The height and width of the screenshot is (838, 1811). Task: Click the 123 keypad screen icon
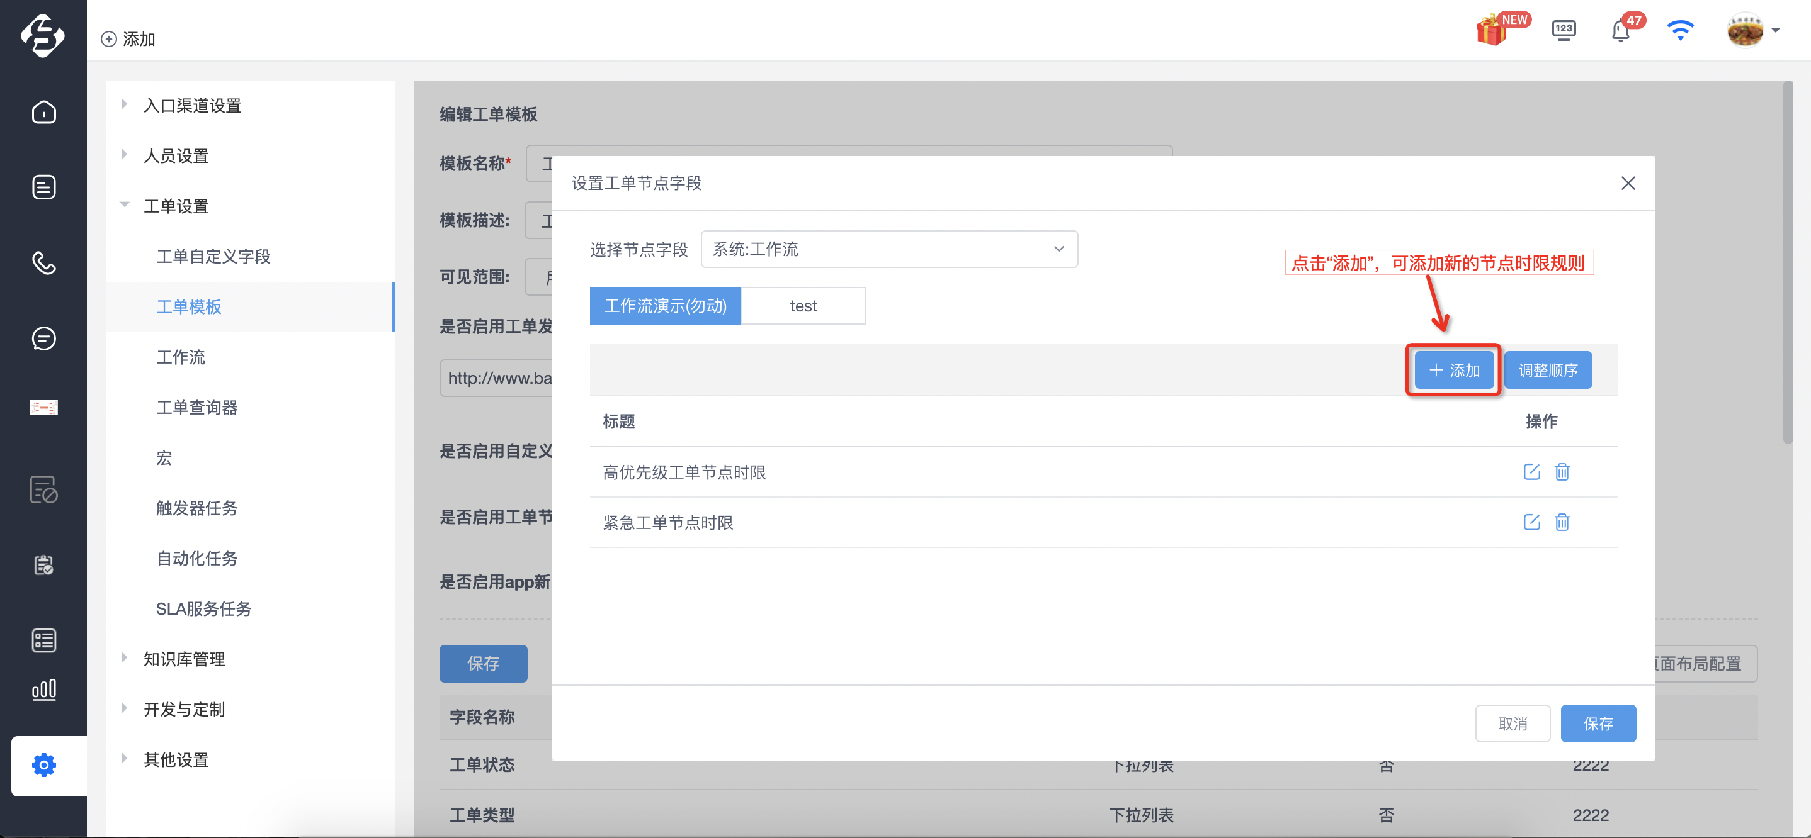point(1564,31)
